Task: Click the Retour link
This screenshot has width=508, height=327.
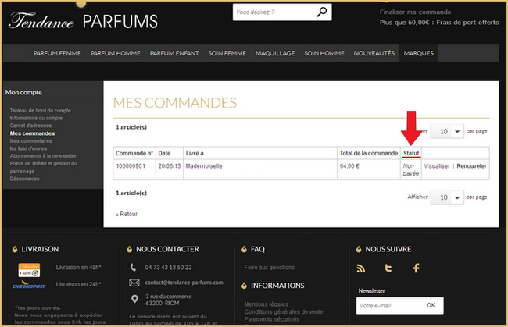Action: tap(127, 214)
